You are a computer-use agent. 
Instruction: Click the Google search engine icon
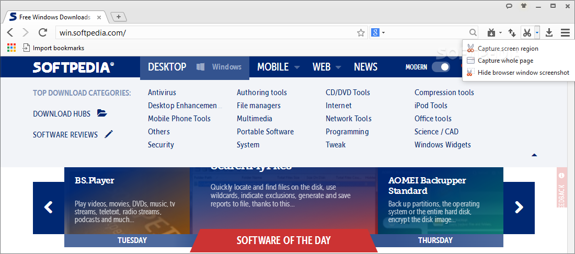[375, 32]
